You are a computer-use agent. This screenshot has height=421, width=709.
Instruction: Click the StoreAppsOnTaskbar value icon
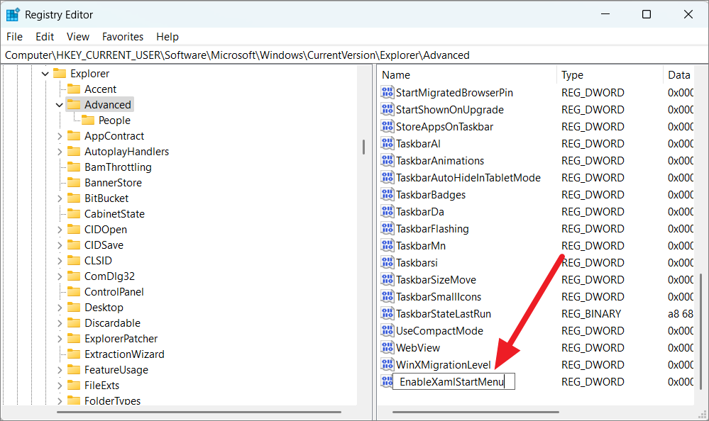387,126
